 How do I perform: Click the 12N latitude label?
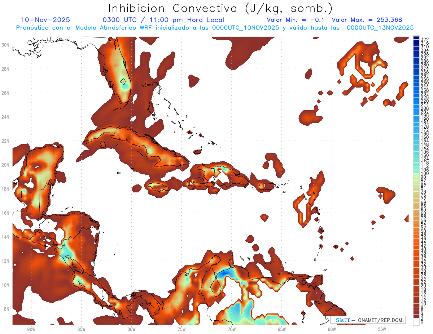point(6,261)
